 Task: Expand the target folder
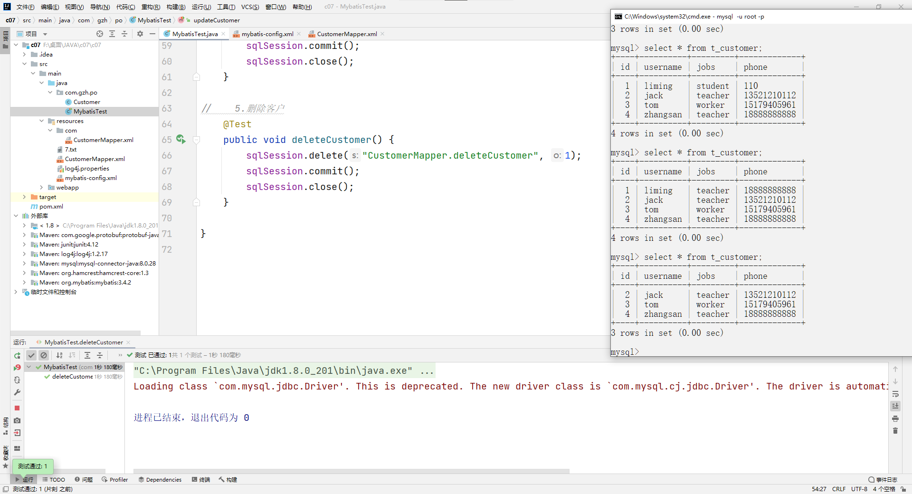pyautogui.click(x=25, y=197)
